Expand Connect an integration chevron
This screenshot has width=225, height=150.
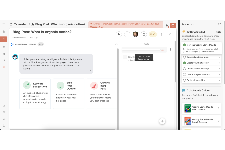[x=219, y=57]
